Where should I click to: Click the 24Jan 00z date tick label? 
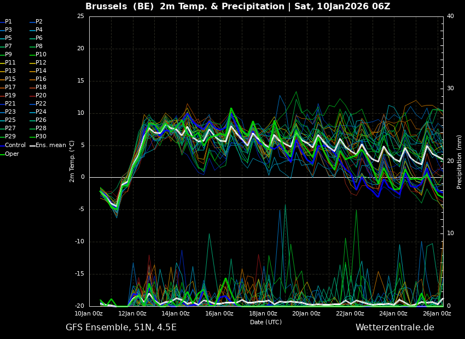click(x=393, y=314)
